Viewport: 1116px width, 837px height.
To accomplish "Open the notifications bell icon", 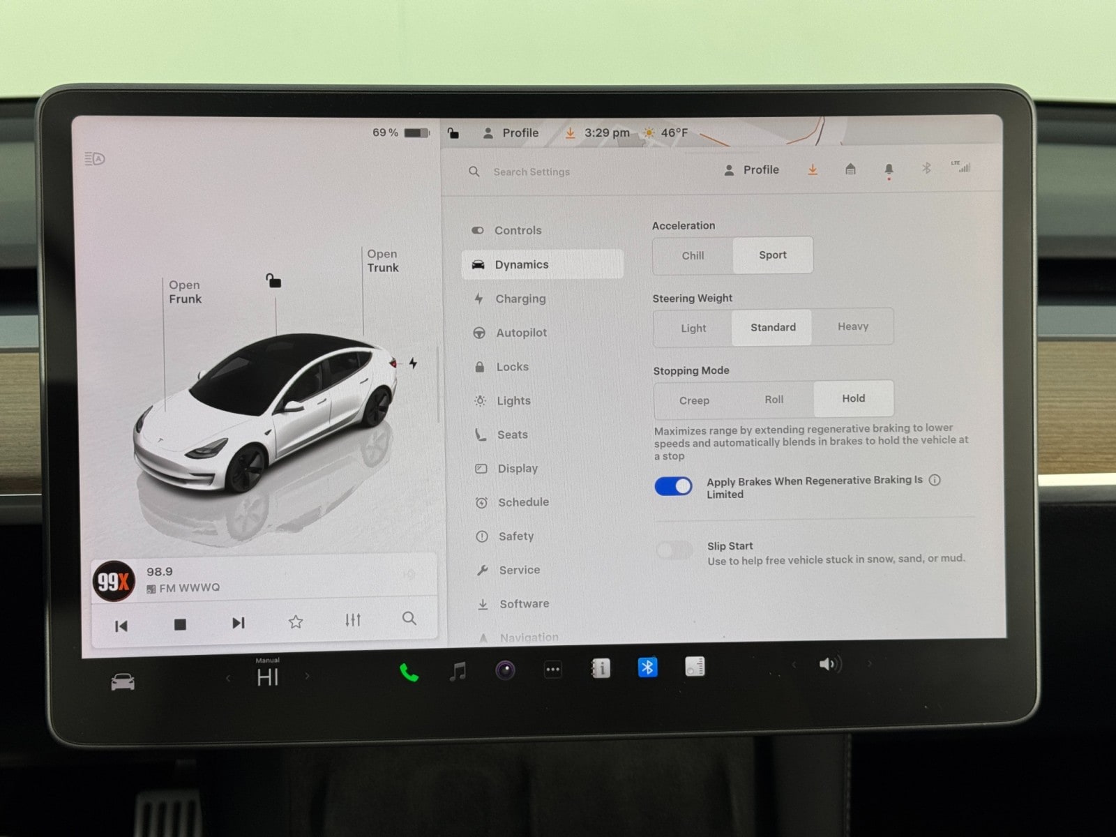I will (889, 169).
